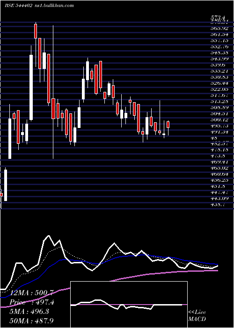Select the 504.51 price axis label
The height and width of the screenshot is (328, 234).
coord(220,114)
